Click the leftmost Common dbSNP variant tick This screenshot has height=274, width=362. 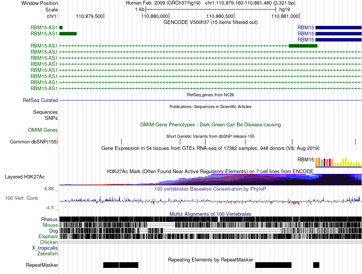122,142
